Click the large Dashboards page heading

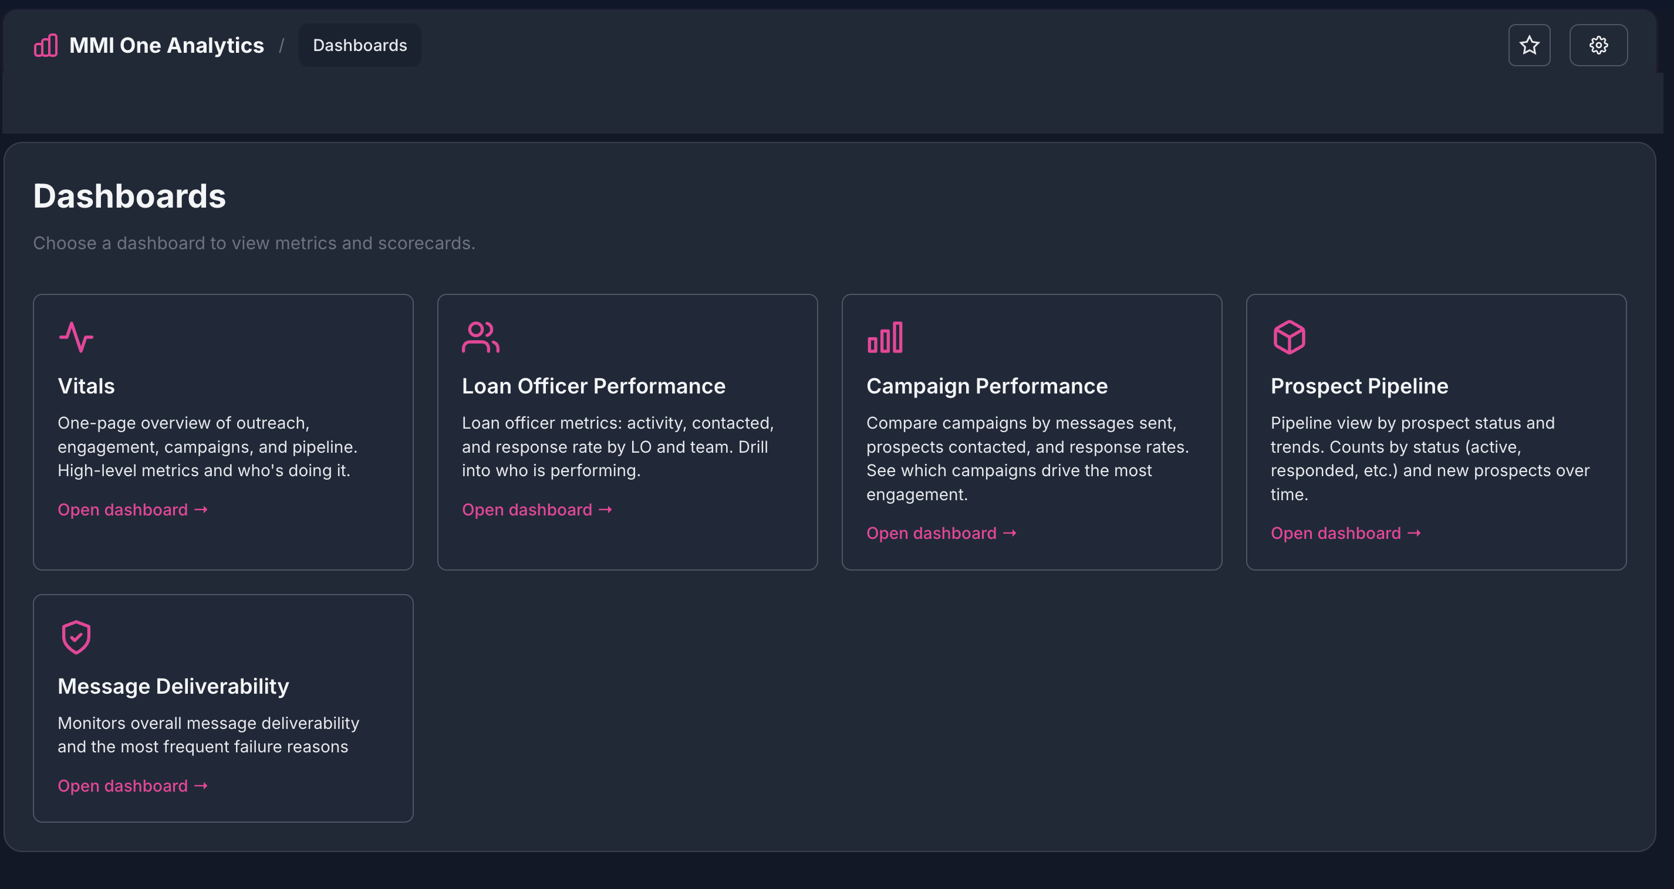coord(129,196)
